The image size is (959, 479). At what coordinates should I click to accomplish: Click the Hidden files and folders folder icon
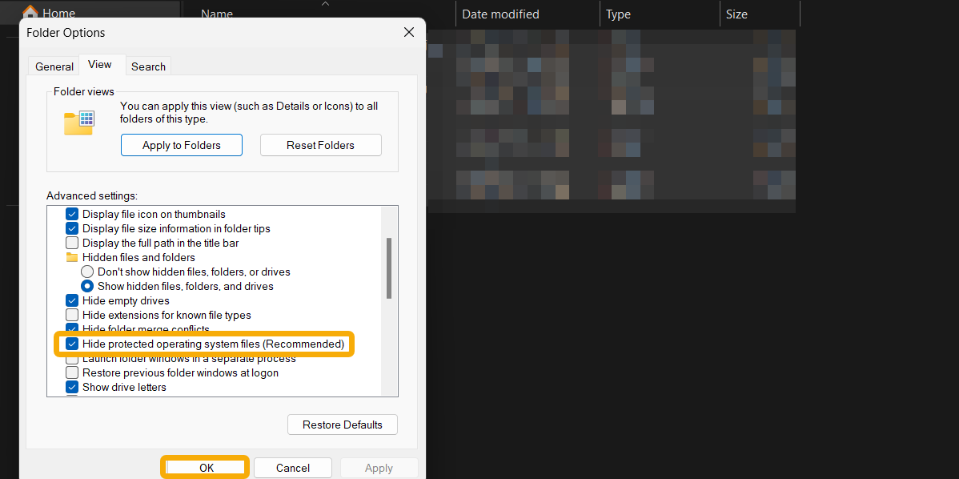71,257
